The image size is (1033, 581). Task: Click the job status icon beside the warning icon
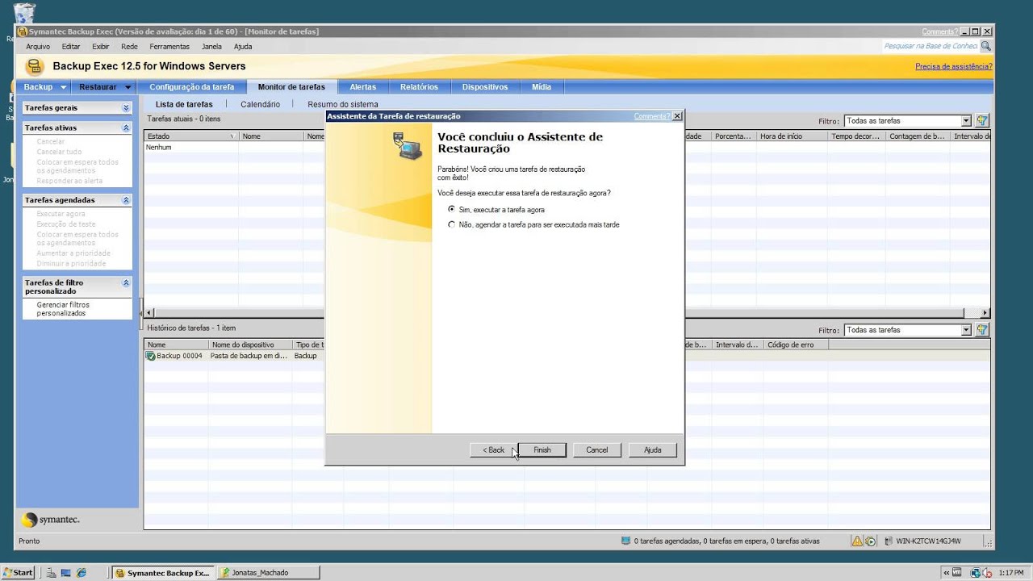coord(870,541)
